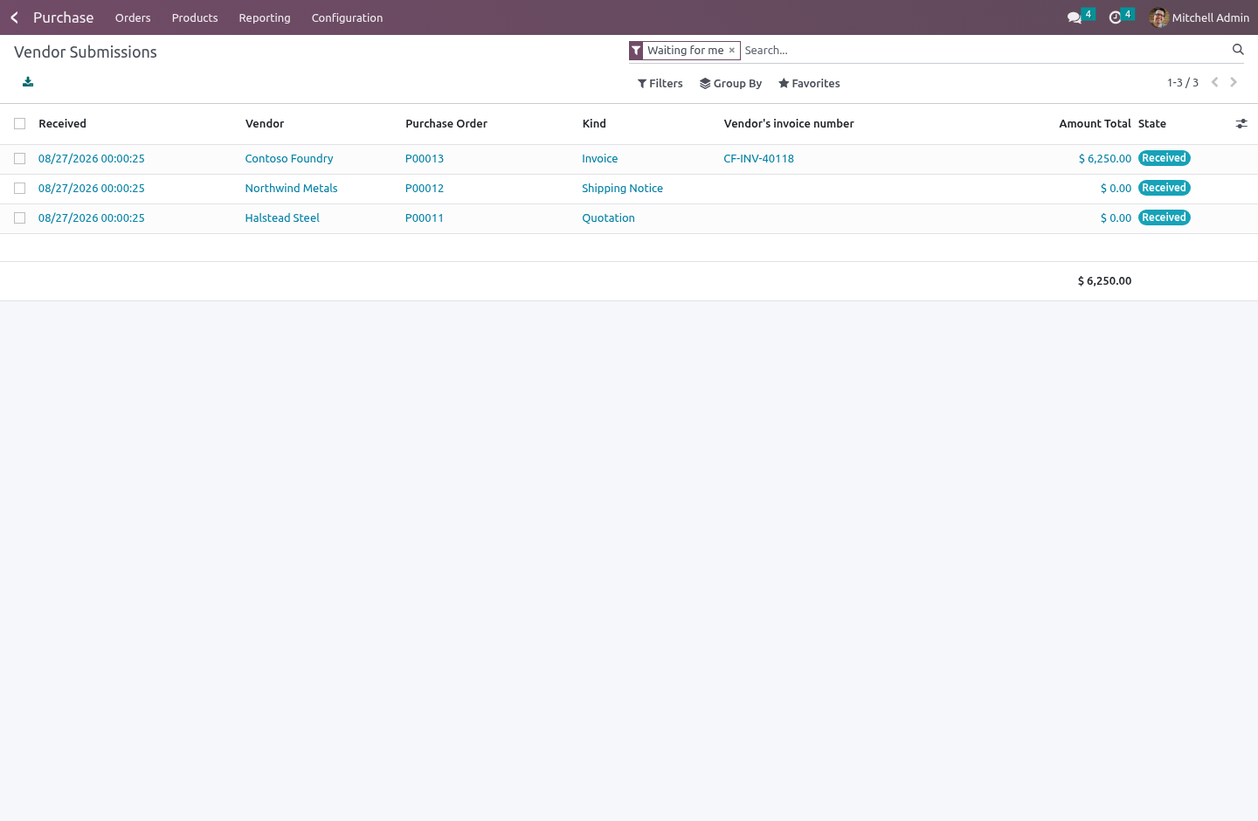The height and width of the screenshot is (821, 1258).
Task: Click the Mitchell Admin avatar picture
Action: pos(1159,17)
